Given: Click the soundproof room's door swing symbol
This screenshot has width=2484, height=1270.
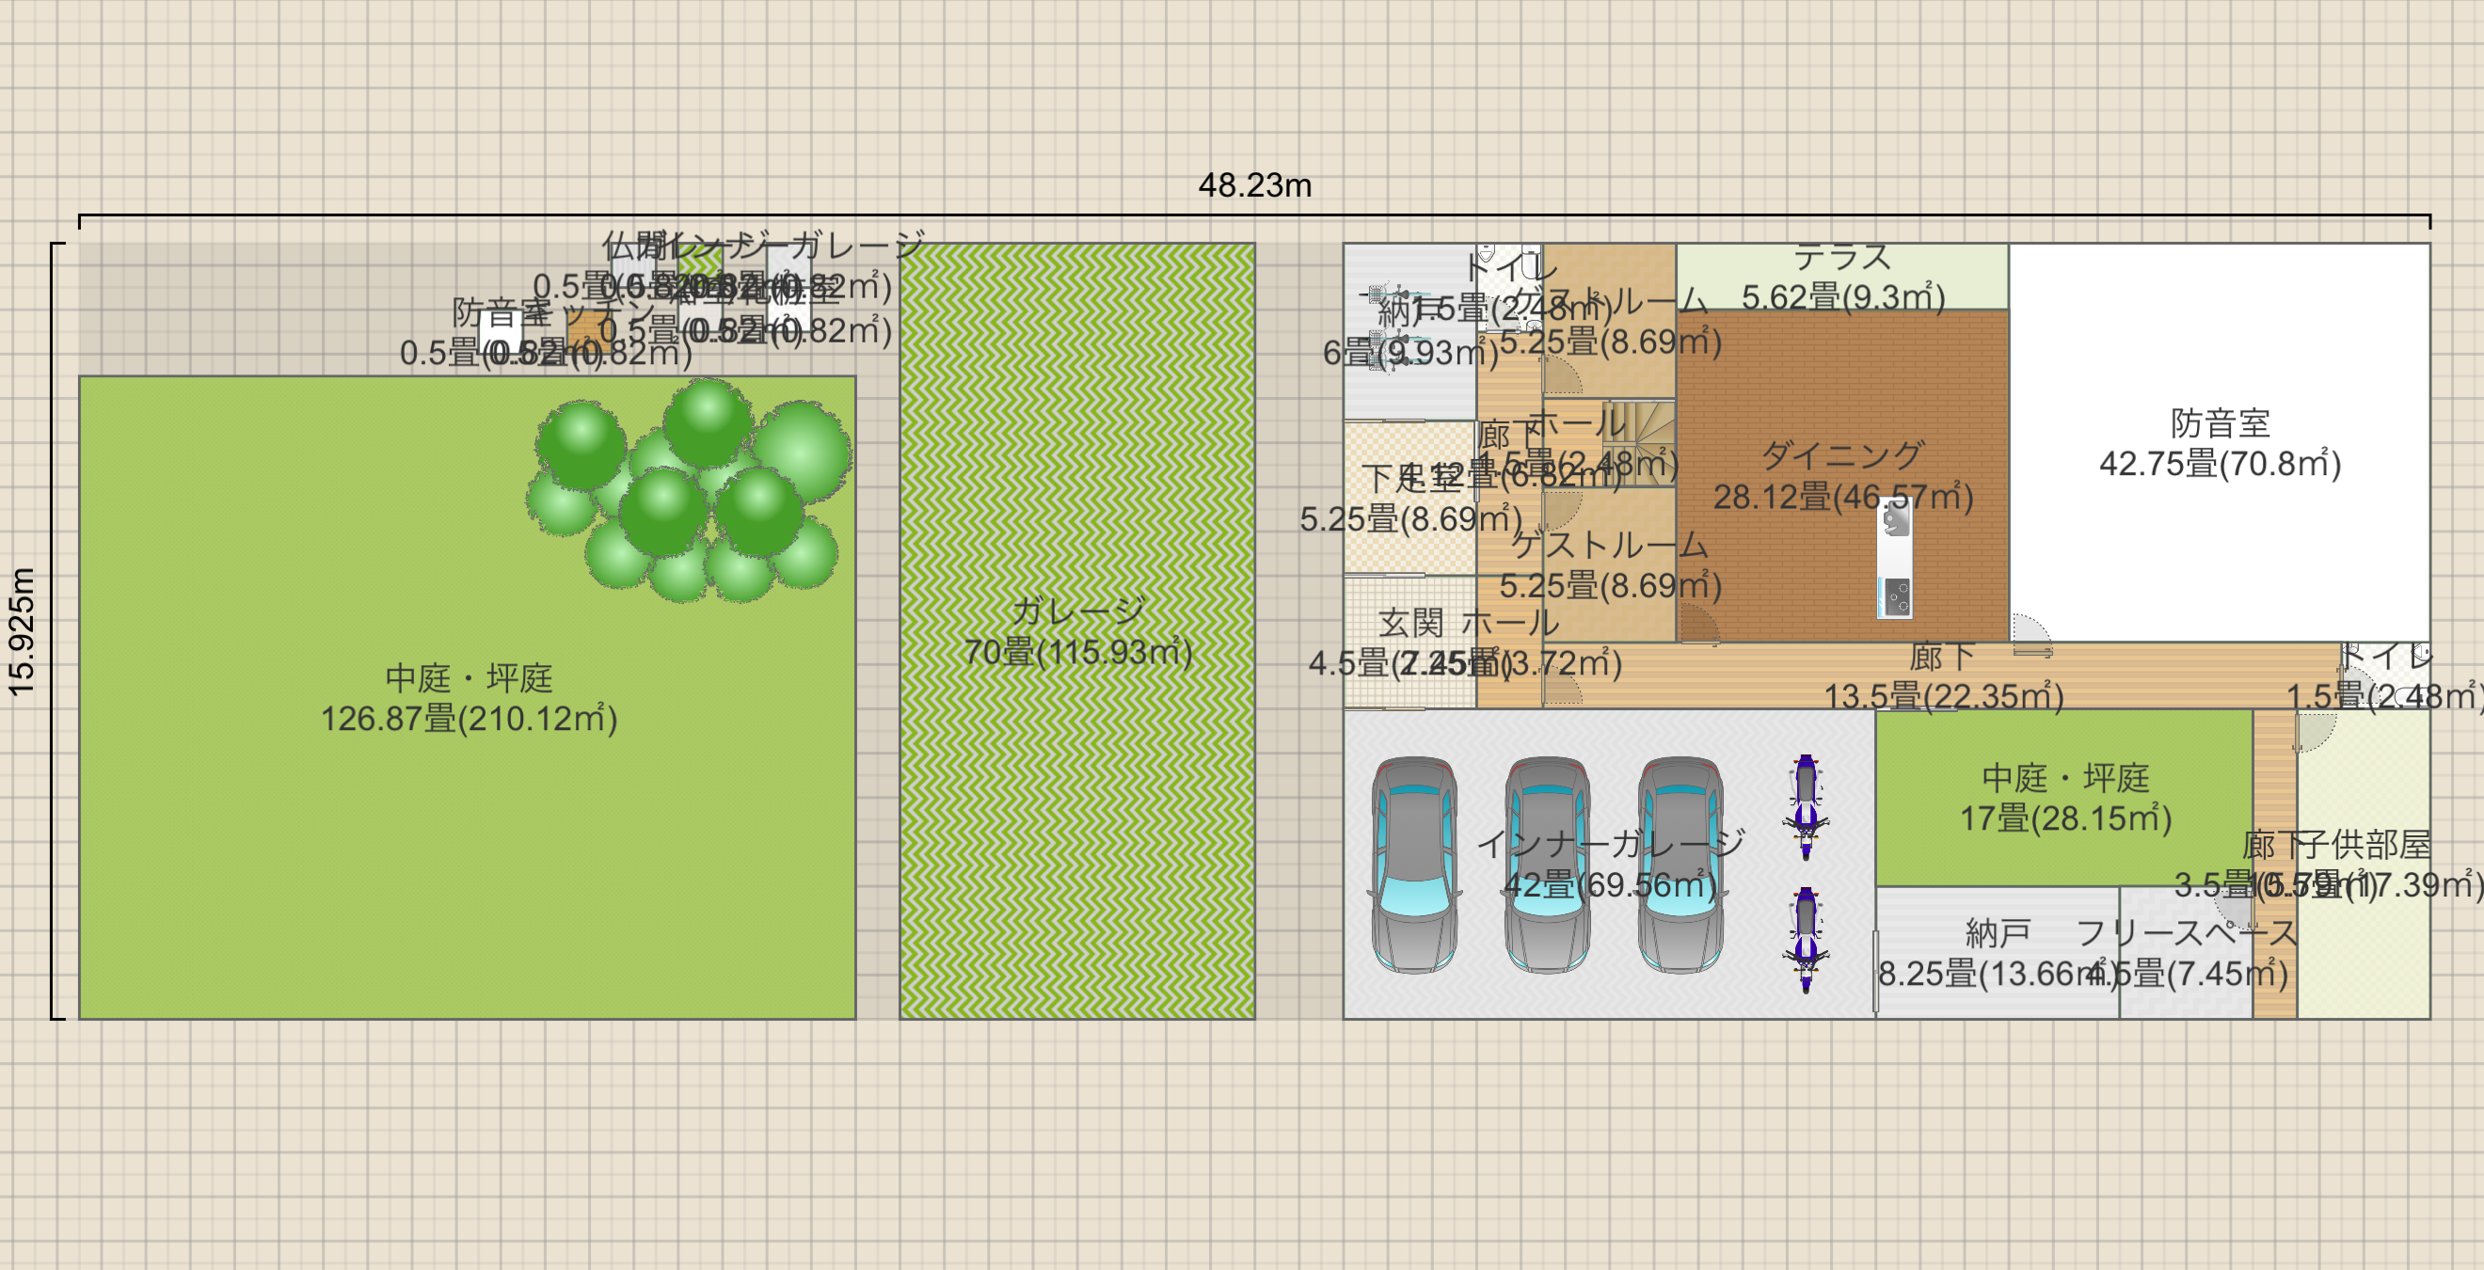Looking at the screenshot, I should tap(2031, 634).
